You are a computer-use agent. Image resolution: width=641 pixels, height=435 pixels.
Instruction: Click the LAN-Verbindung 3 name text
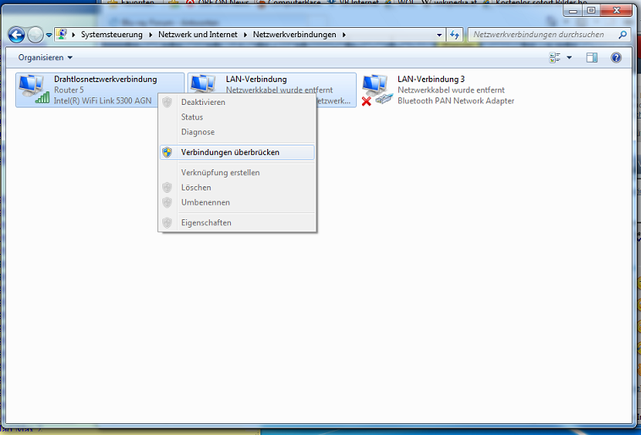tap(431, 79)
